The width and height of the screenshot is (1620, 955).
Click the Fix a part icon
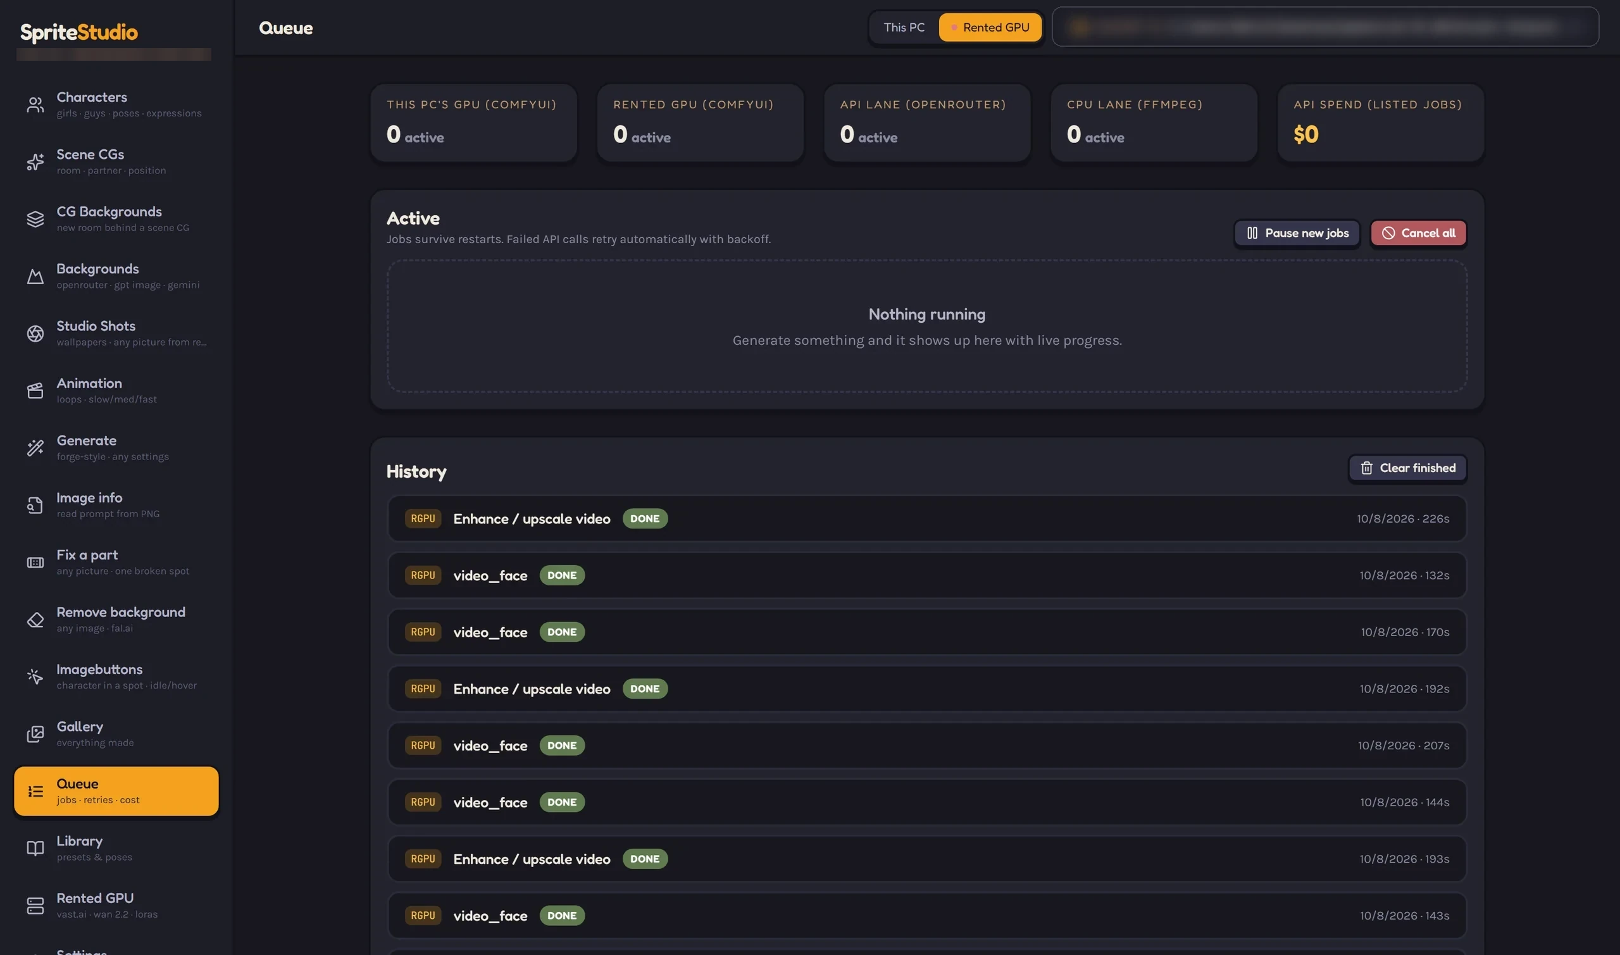pos(35,563)
